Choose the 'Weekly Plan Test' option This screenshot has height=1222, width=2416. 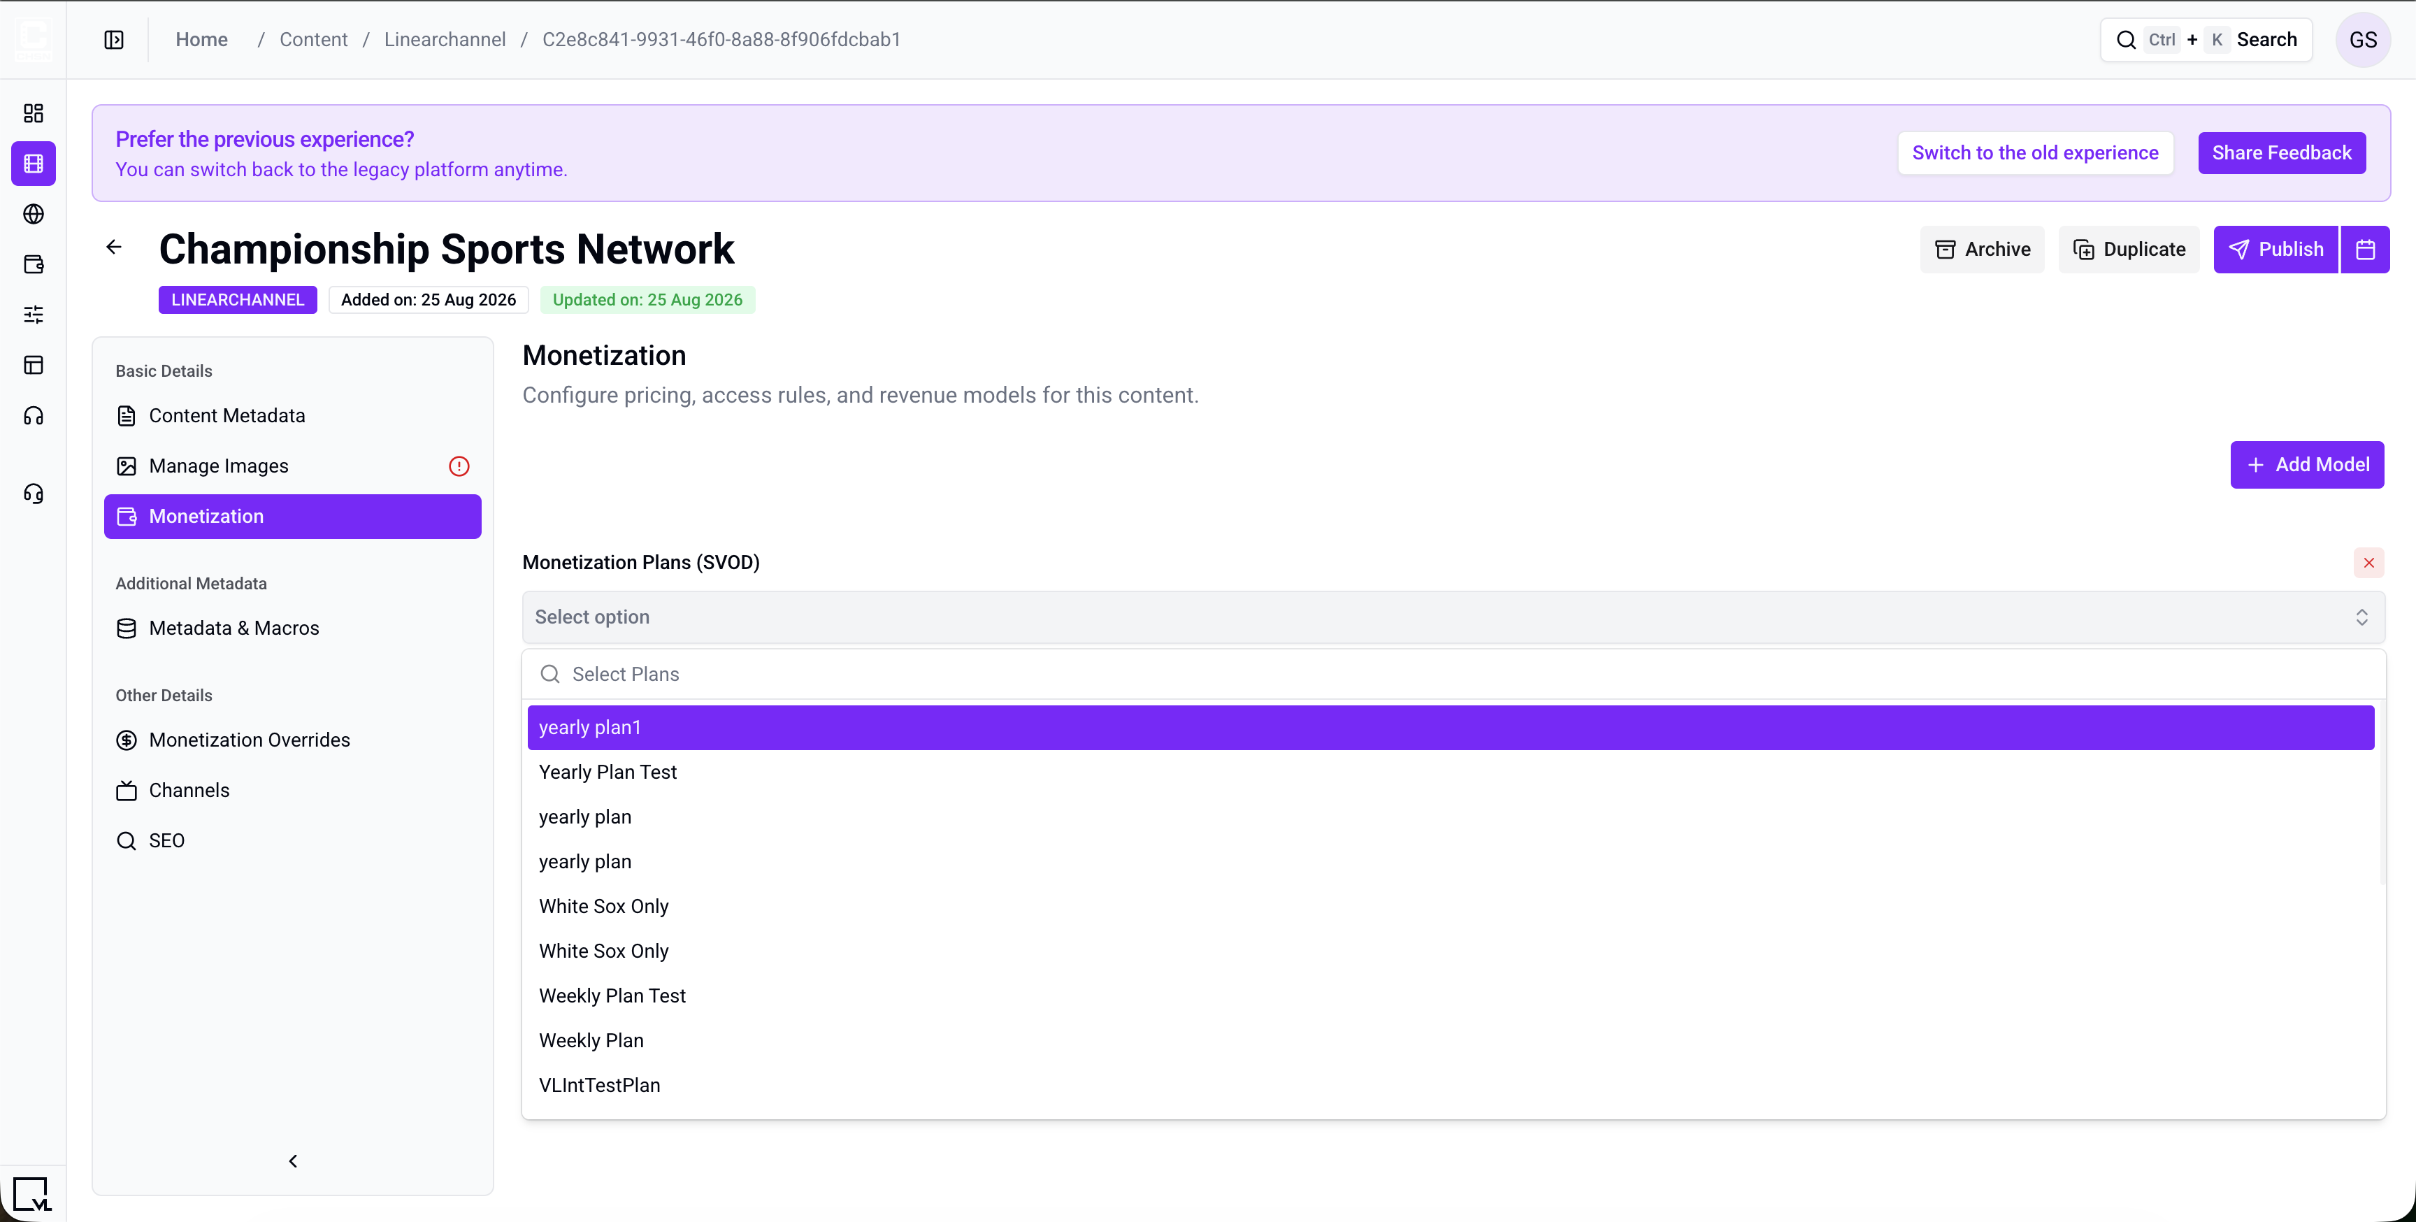coord(1450,996)
